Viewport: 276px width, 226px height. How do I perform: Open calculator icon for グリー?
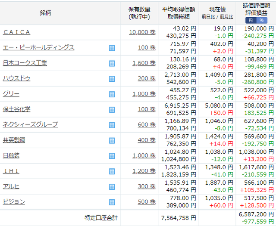click(x=112, y=94)
